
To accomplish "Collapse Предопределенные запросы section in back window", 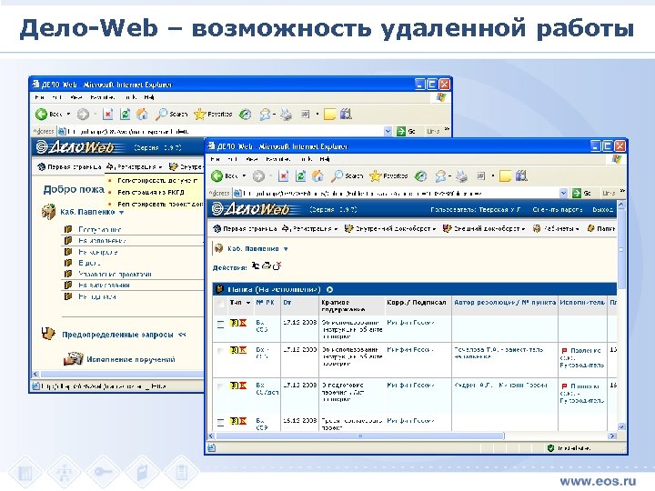I will [x=182, y=335].
